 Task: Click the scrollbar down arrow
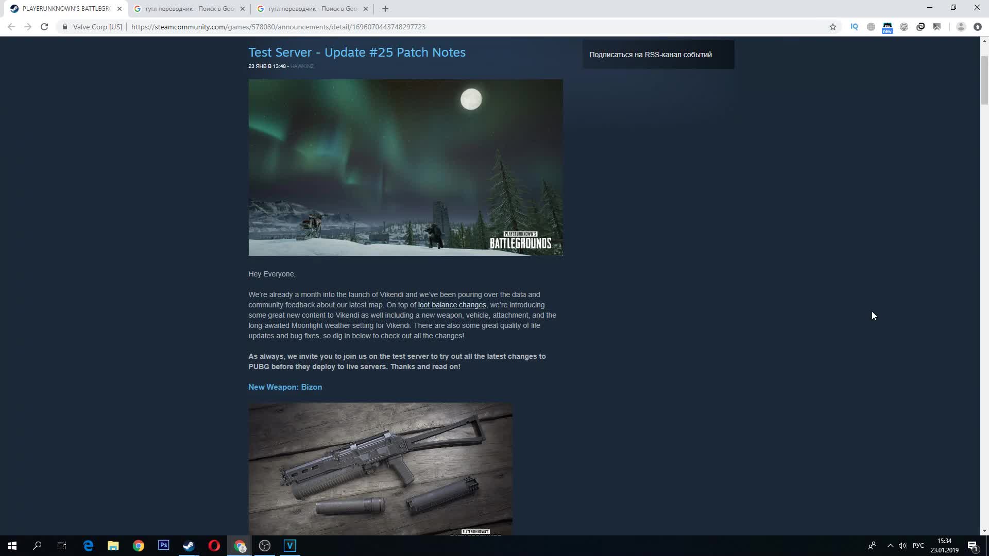tap(984, 531)
